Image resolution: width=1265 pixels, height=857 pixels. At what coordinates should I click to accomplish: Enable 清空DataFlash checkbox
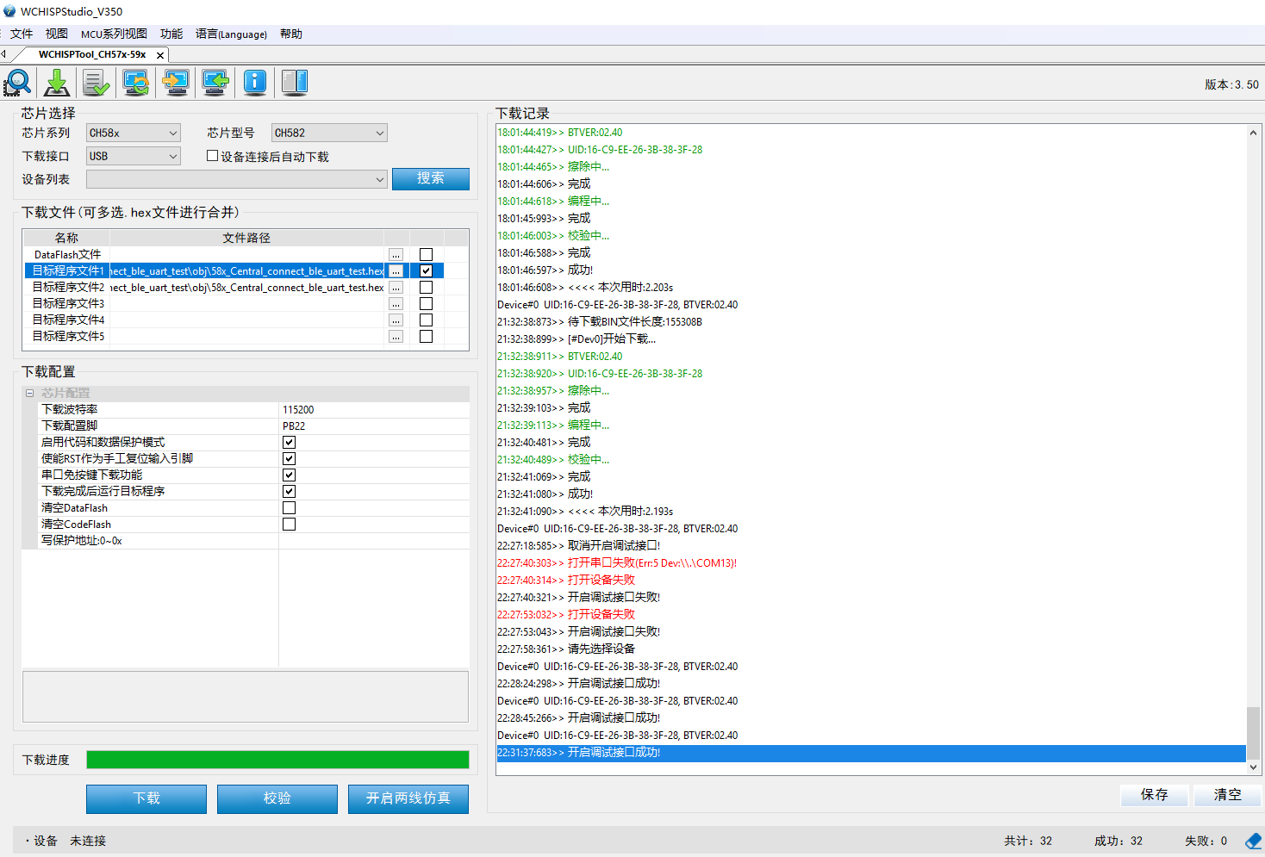pyautogui.click(x=289, y=508)
